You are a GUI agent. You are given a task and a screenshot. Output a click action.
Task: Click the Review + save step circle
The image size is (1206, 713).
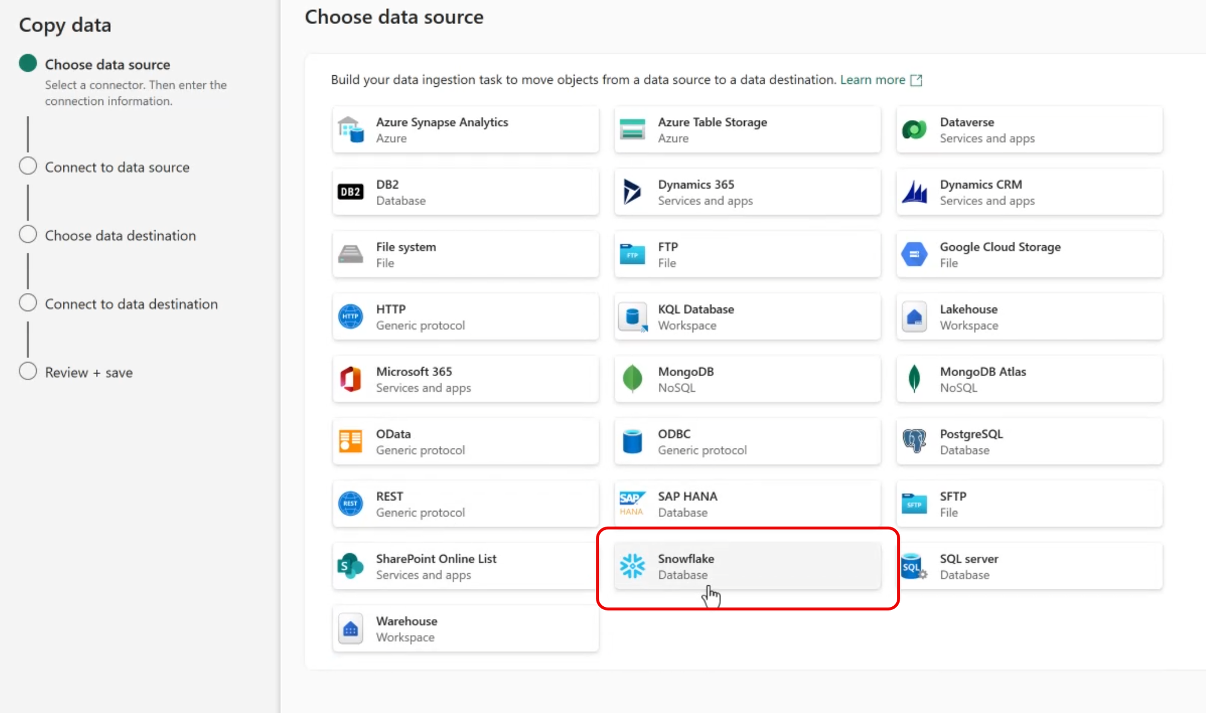pyautogui.click(x=28, y=371)
